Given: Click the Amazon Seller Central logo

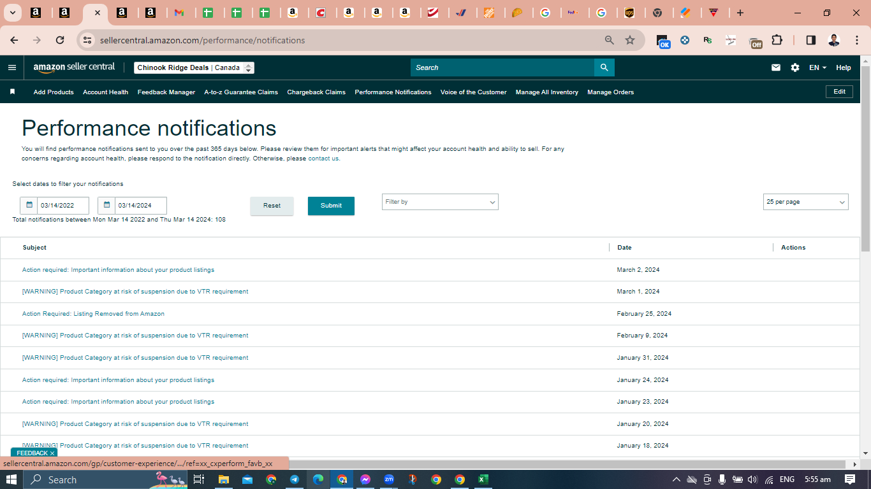Looking at the screenshot, I should 74,67.
